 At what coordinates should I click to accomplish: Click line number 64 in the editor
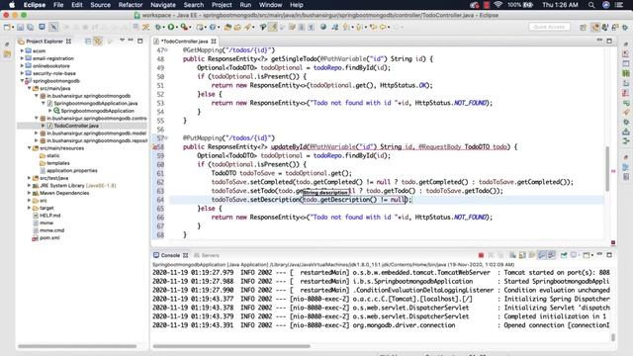(x=160, y=200)
